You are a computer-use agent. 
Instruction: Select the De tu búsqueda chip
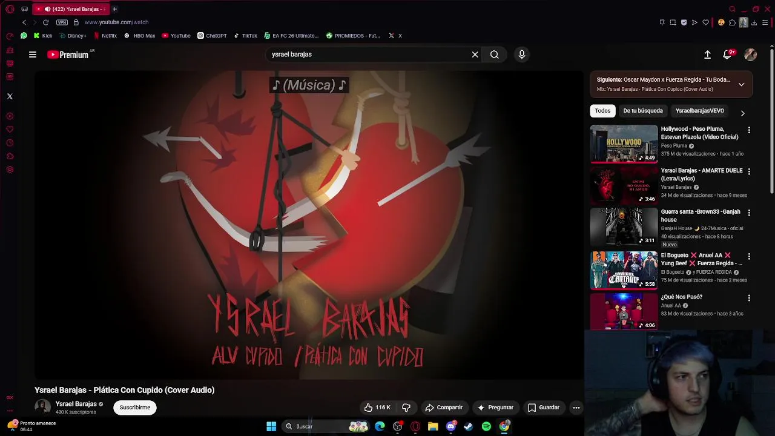coord(643,111)
